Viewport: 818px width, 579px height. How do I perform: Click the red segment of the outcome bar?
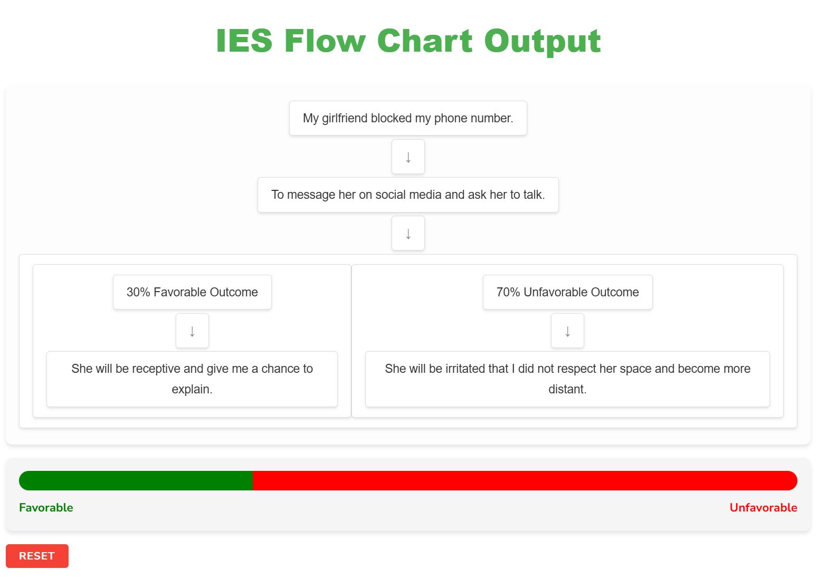click(x=525, y=480)
